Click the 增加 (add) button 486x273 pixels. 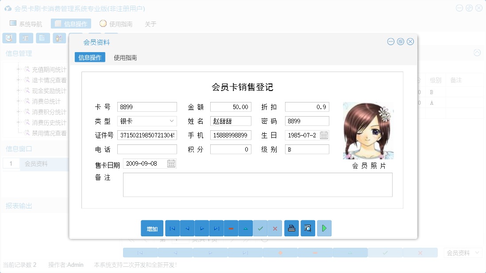pyautogui.click(x=152, y=228)
